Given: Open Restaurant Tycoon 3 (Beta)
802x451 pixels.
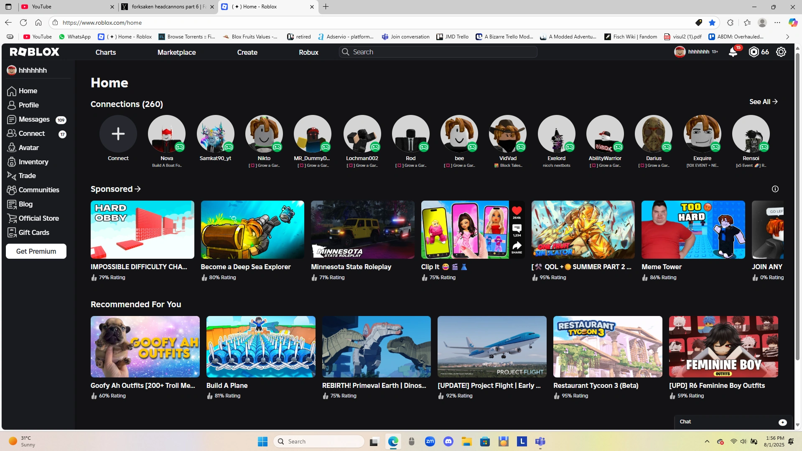Looking at the screenshot, I should click(607, 347).
